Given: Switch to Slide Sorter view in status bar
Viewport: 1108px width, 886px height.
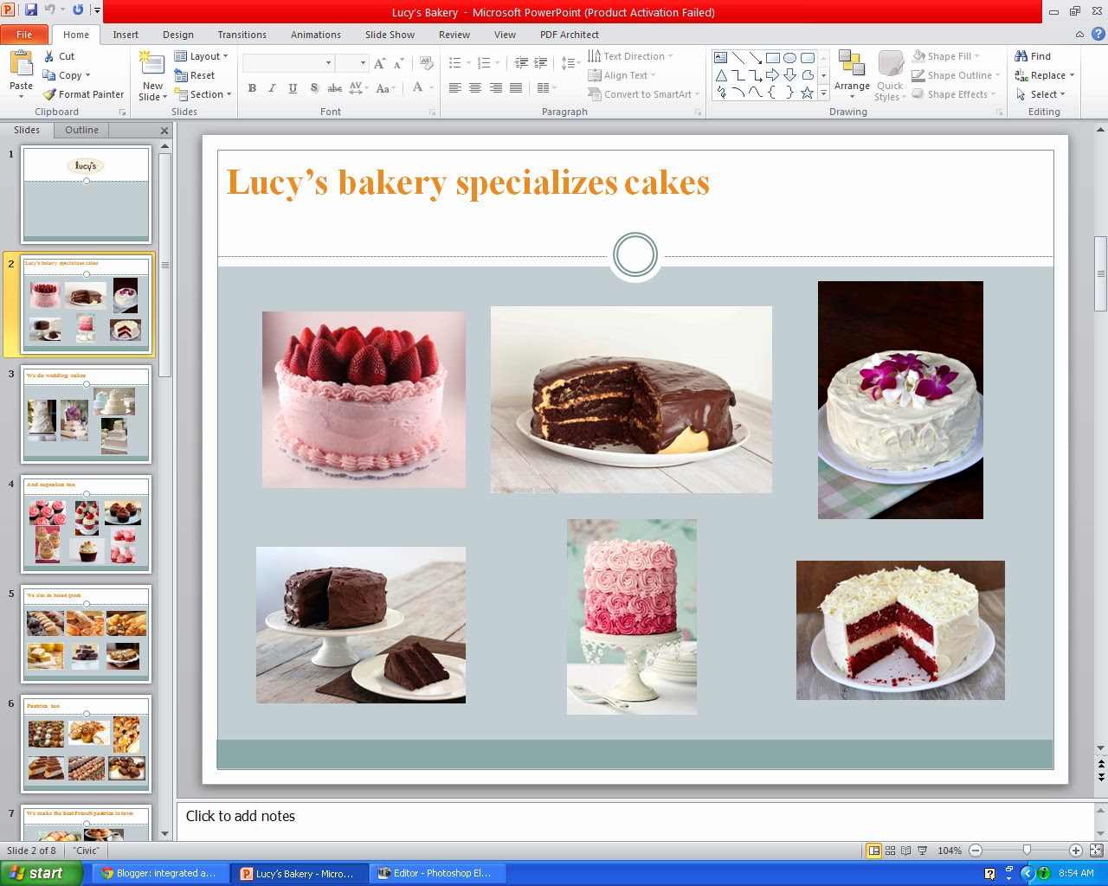Looking at the screenshot, I should click(889, 851).
